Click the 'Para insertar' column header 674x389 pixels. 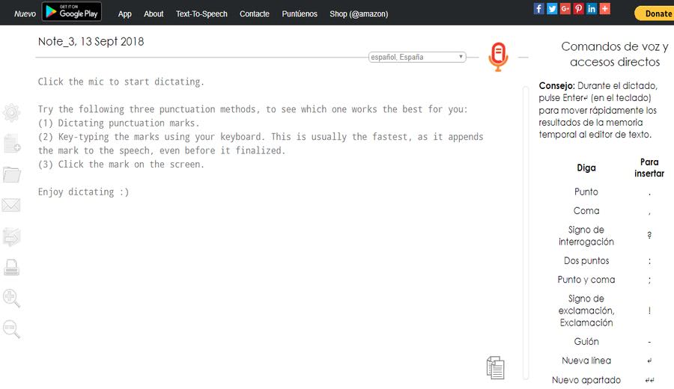click(x=649, y=168)
